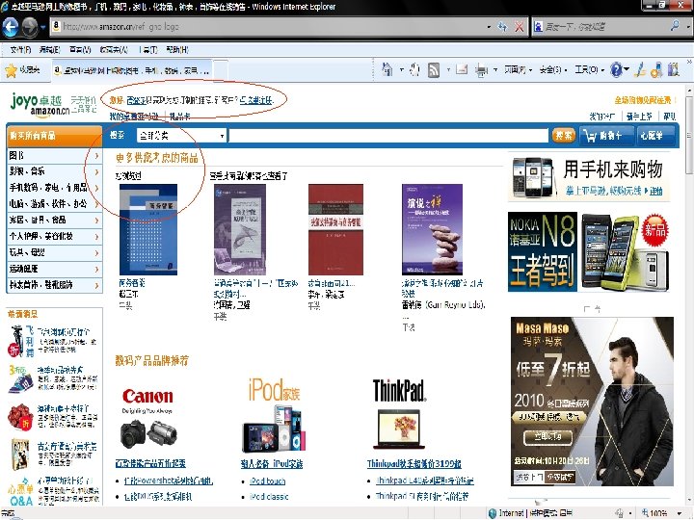The image size is (694, 520).
Task: Click the refresh icon beside the address bar
Action: [502, 27]
